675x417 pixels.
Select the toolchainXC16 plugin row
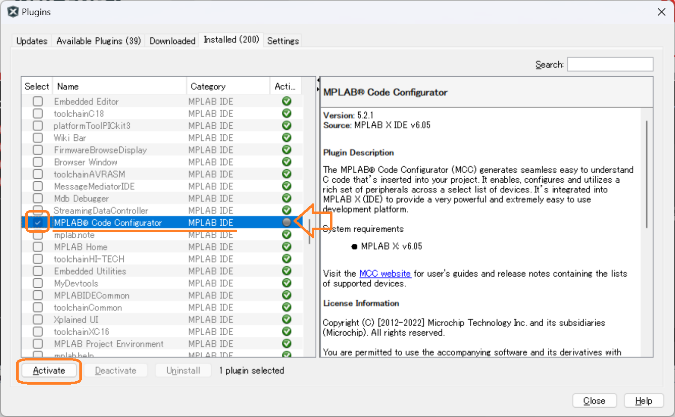click(x=162, y=332)
